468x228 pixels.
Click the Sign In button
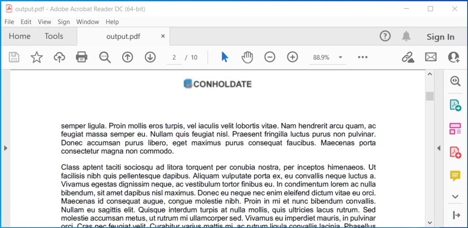click(440, 37)
